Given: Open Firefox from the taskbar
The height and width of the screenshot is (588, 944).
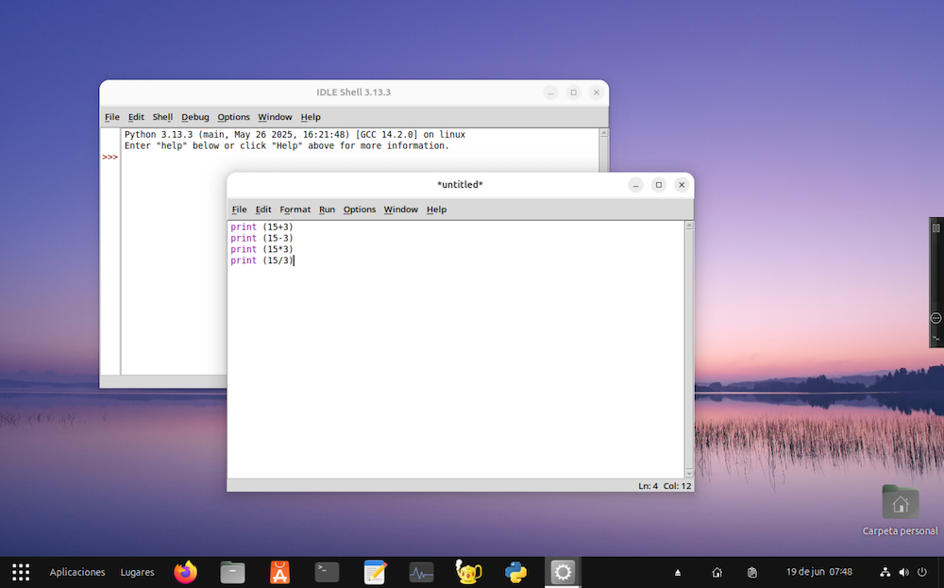Looking at the screenshot, I should click(x=186, y=572).
